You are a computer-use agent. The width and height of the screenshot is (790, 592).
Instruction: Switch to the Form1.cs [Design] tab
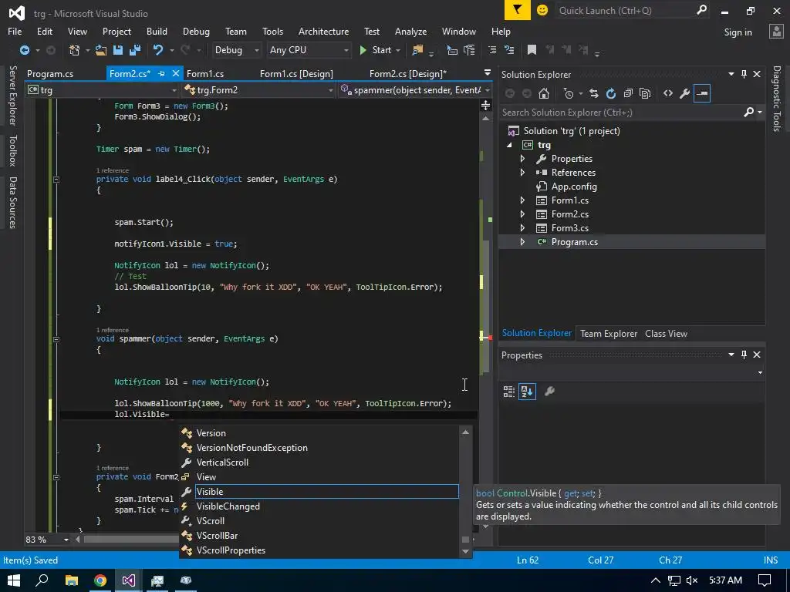296,73
